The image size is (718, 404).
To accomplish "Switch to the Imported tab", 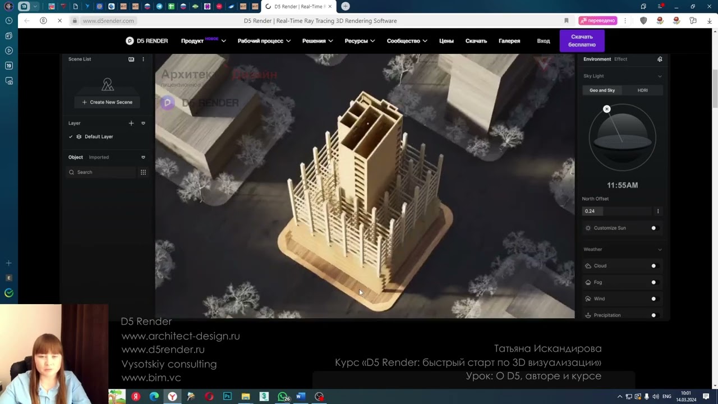I will point(99,157).
